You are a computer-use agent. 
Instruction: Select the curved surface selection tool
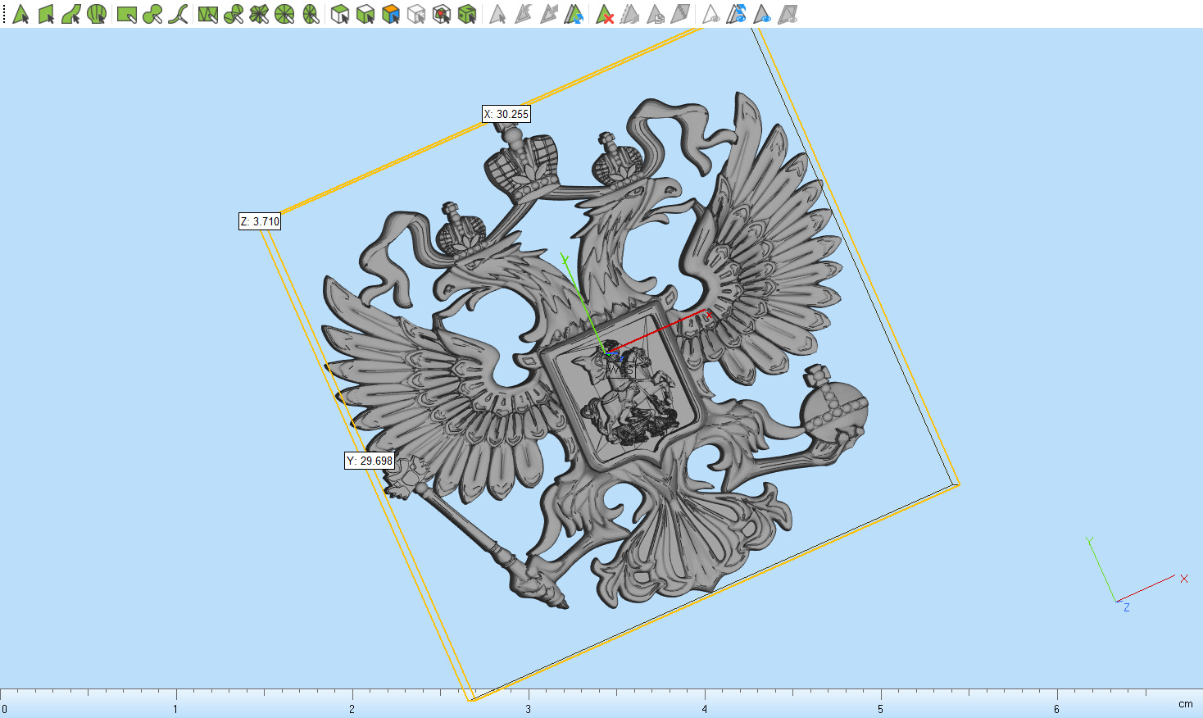(x=71, y=14)
